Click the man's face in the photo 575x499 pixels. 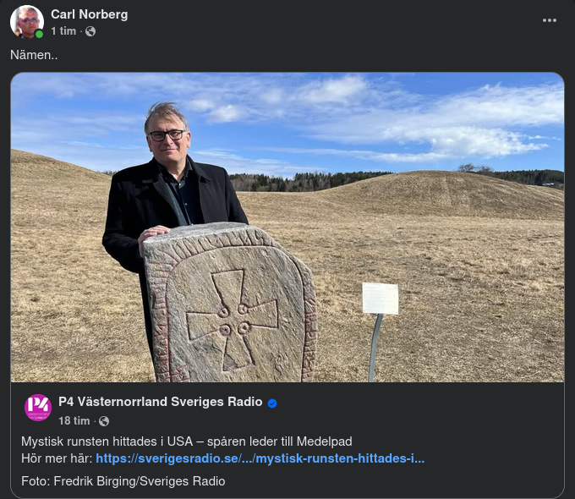(168, 138)
